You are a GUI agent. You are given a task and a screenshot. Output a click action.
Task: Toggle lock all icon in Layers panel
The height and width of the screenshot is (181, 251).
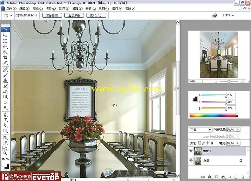pos(212,143)
